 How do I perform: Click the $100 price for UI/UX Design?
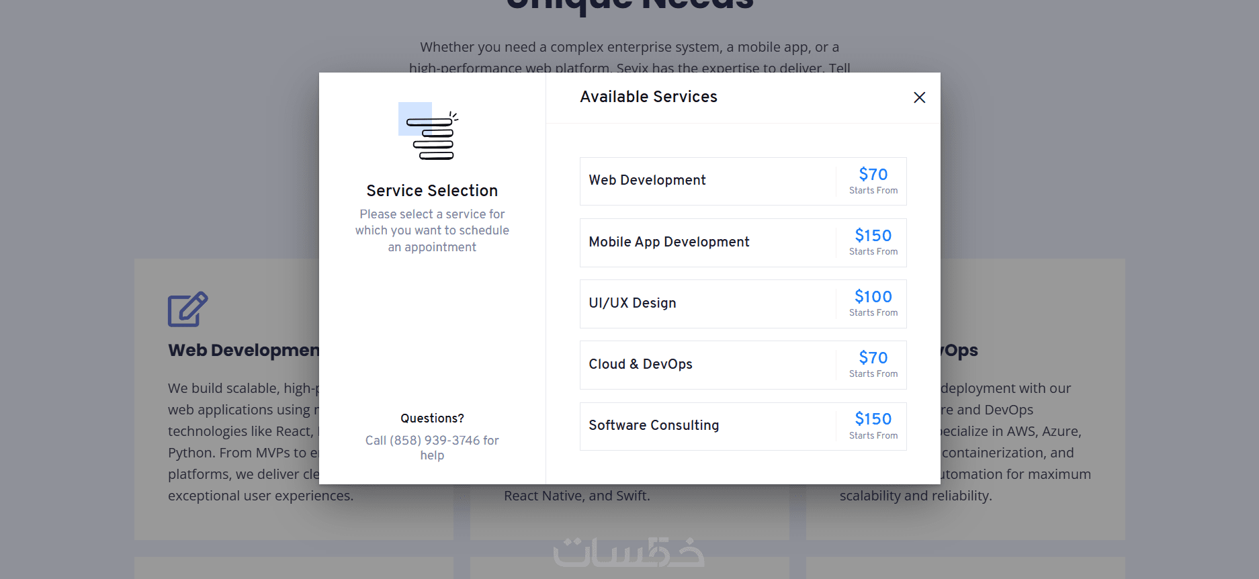click(873, 297)
